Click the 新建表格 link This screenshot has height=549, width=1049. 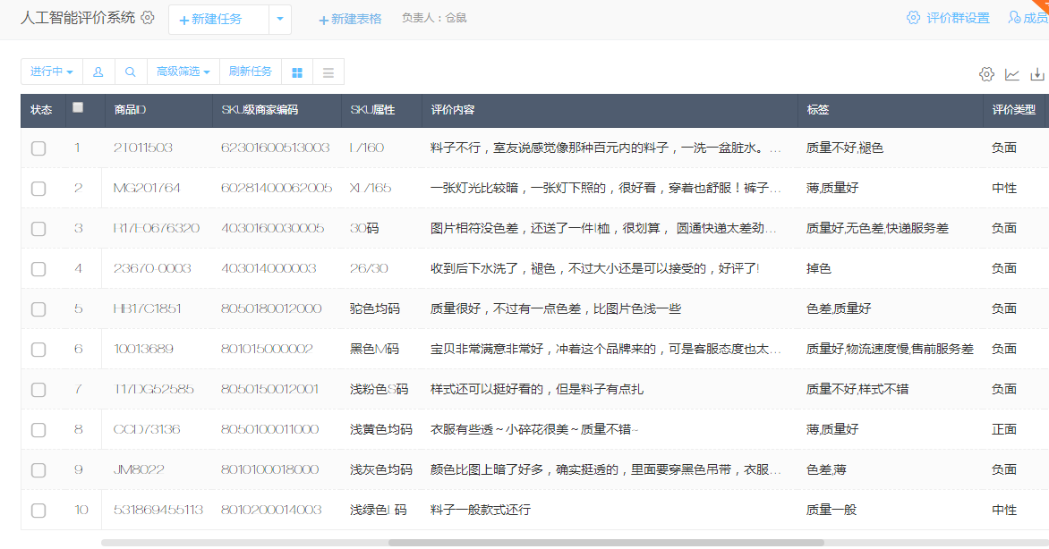(x=350, y=19)
